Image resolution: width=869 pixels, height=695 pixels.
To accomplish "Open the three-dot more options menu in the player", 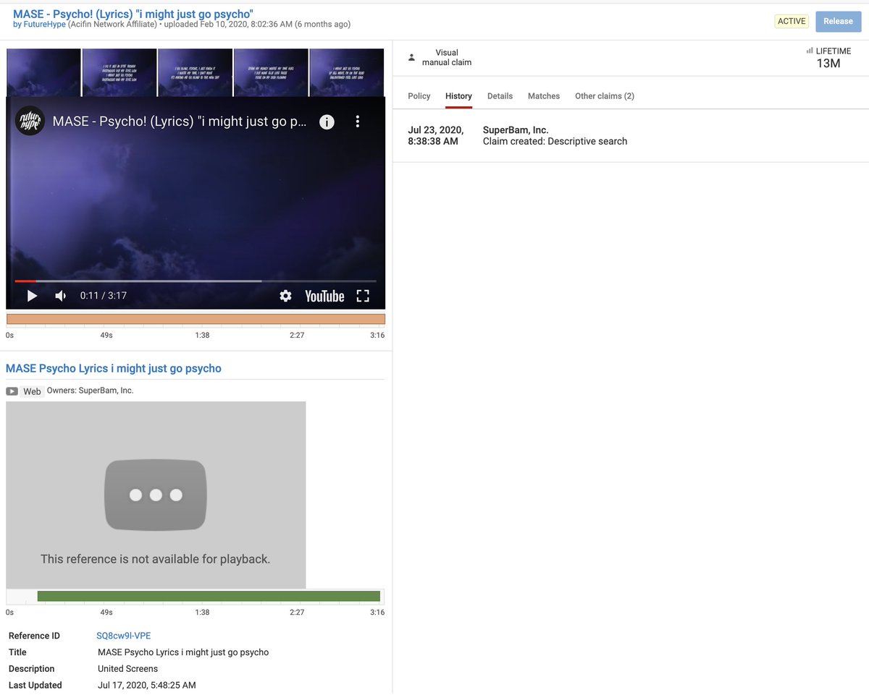I will (357, 121).
